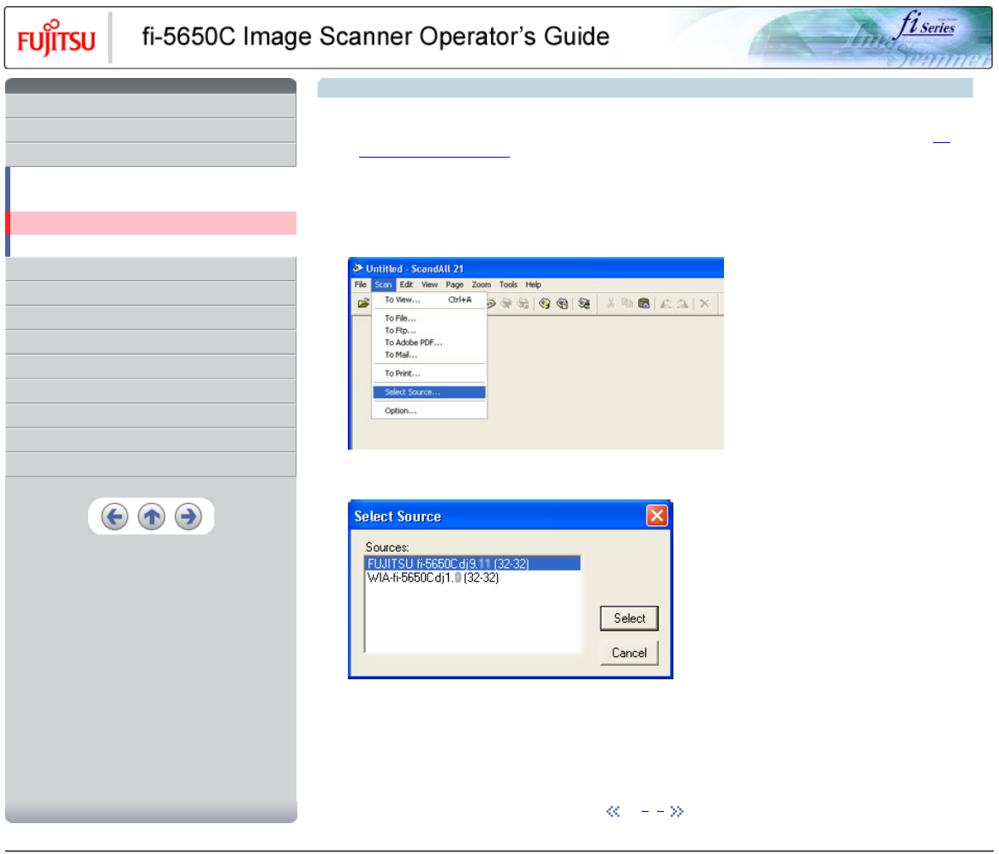999x854 pixels.
Task: Click the forward arrow navigation button
Action: click(x=188, y=517)
